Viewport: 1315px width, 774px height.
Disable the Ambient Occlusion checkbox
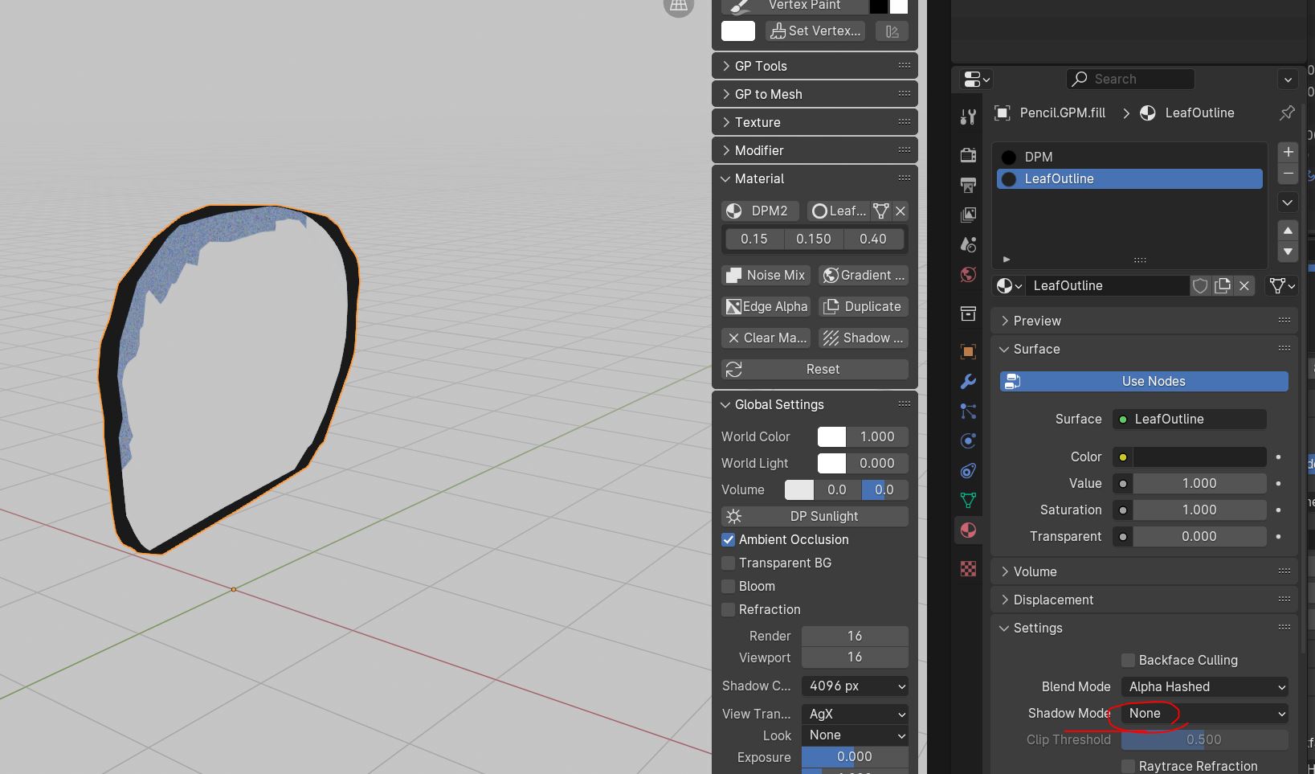[x=729, y=539]
